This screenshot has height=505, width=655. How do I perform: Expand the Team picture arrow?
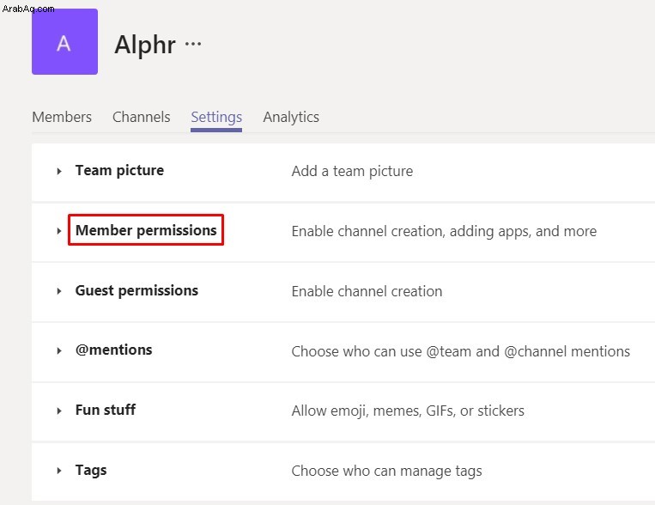click(x=59, y=171)
